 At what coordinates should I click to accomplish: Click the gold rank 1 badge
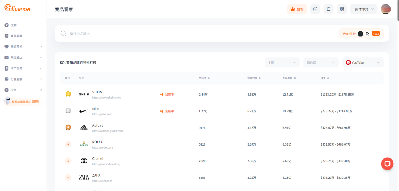point(68,94)
